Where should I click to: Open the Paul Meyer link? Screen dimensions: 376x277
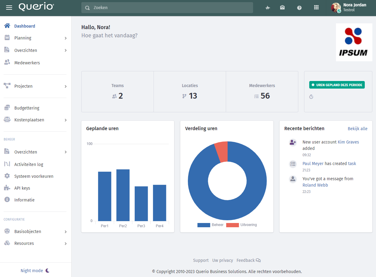(313, 164)
